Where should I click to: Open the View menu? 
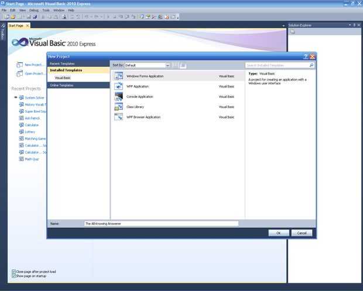coord(22,10)
